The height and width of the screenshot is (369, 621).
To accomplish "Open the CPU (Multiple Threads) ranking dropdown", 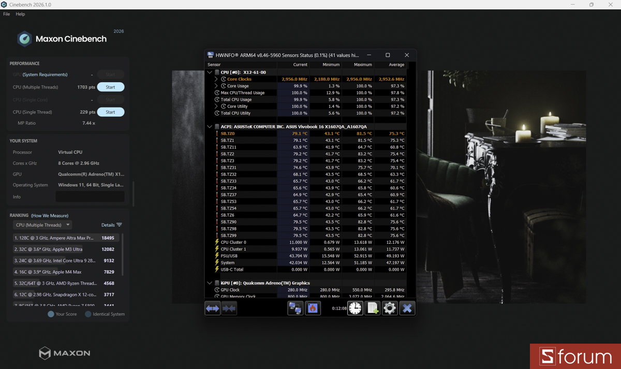I will (42, 225).
